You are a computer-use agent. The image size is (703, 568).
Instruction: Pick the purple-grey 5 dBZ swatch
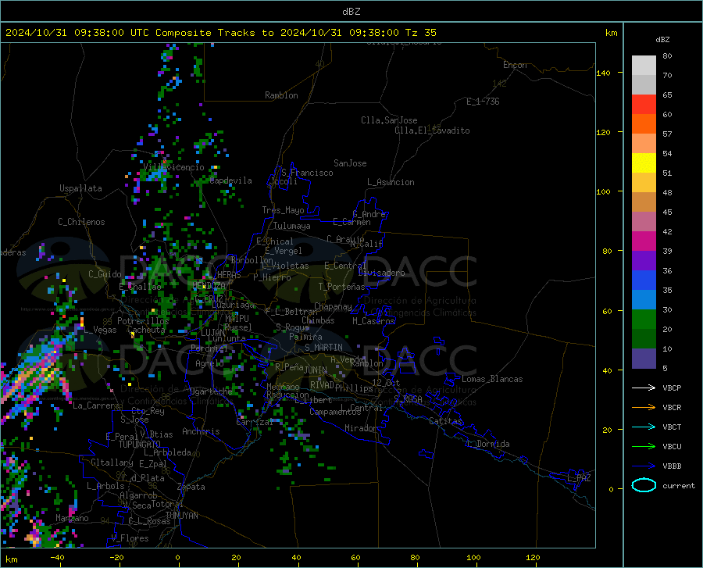click(x=644, y=359)
